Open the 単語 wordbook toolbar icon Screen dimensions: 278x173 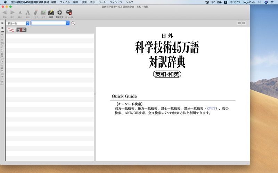[51, 12]
